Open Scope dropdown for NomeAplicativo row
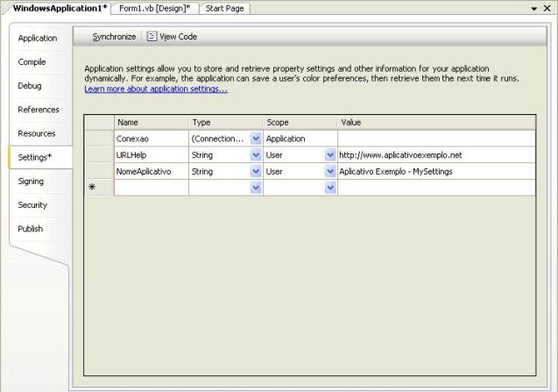 pyautogui.click(x=330, y=172)
